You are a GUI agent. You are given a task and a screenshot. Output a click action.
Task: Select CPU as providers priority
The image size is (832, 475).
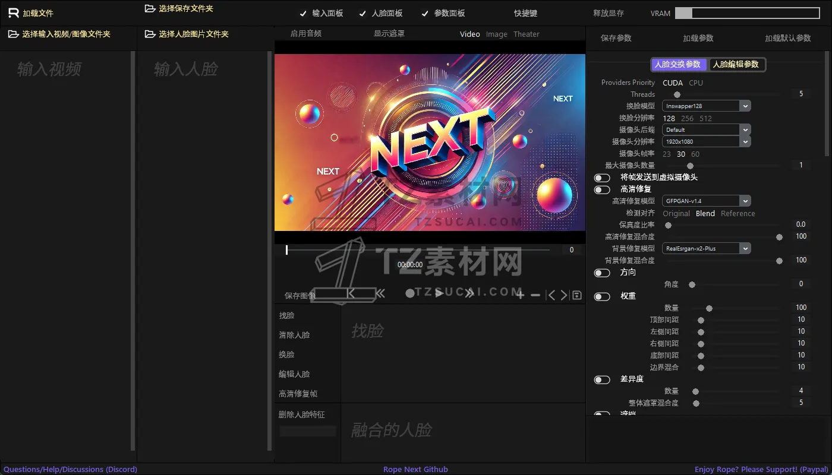[x=696, y=83]
